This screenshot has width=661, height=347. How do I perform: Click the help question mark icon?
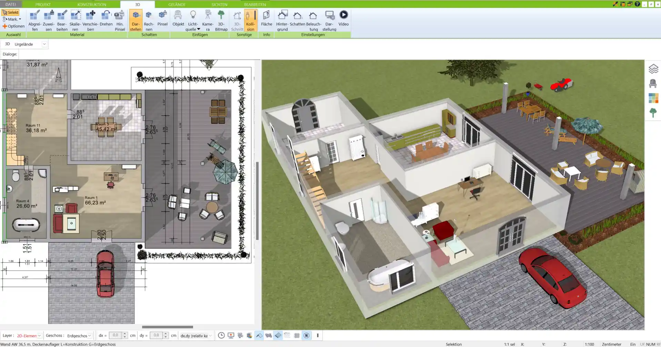tap(637, 4)
